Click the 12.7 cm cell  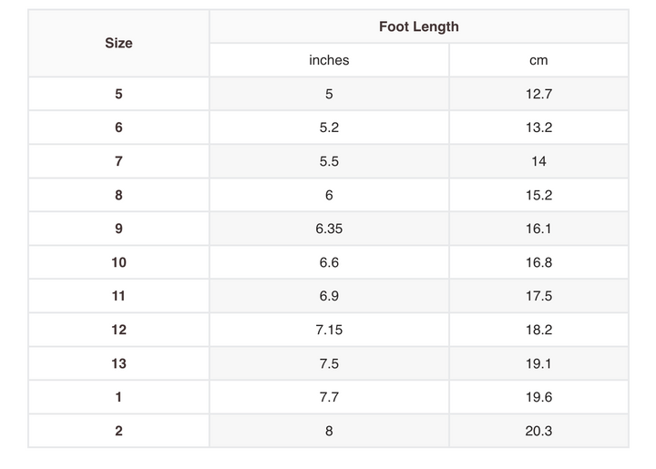tap(538, 94)
